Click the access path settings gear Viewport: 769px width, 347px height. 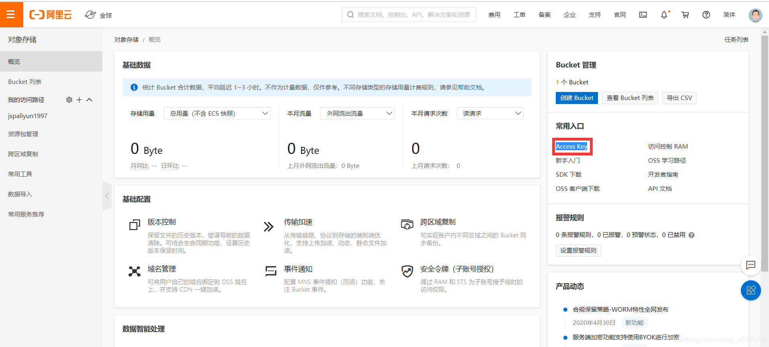tap(69, 100)
